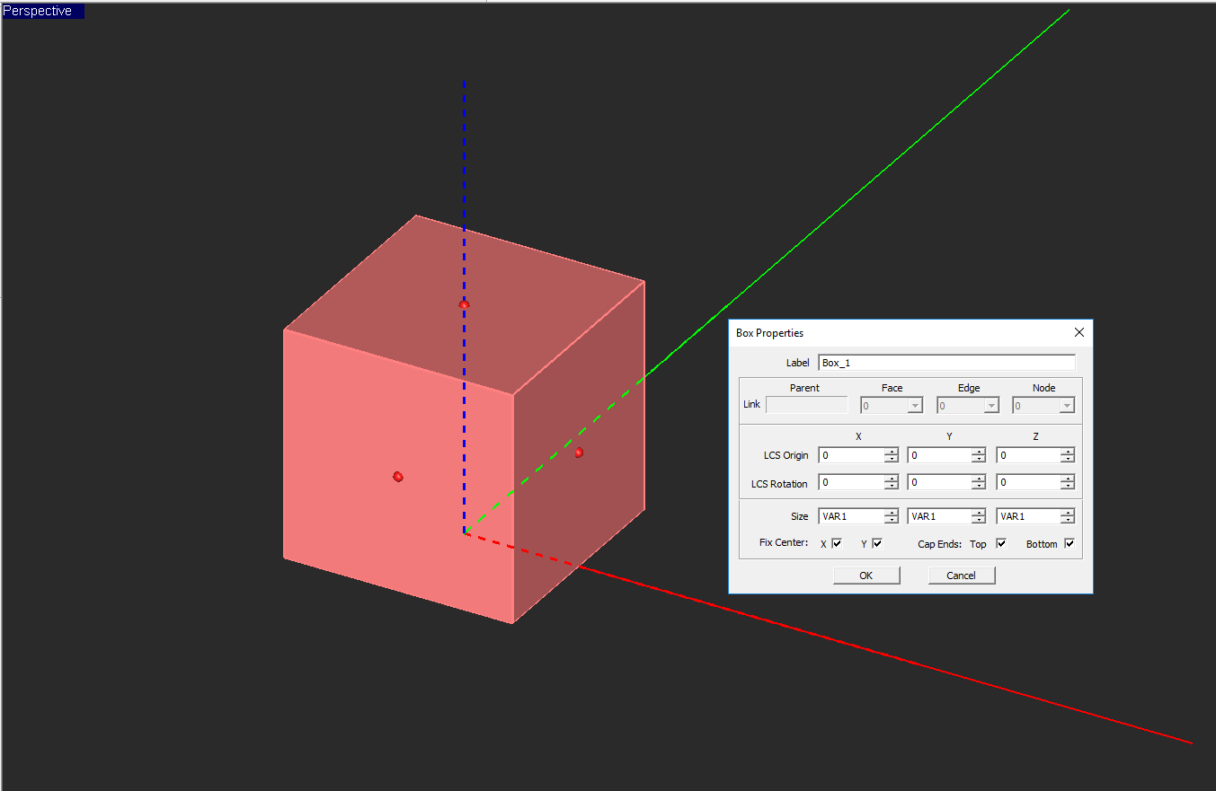Click the LCS Origin X value field
Screen dimensions: 1216x791
pos(850,455)
